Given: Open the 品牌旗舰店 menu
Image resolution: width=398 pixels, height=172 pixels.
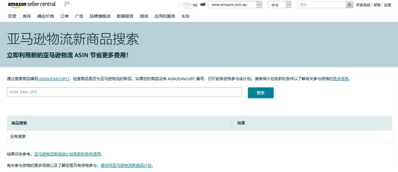Looking at the screenshot, I should point(100,16).
